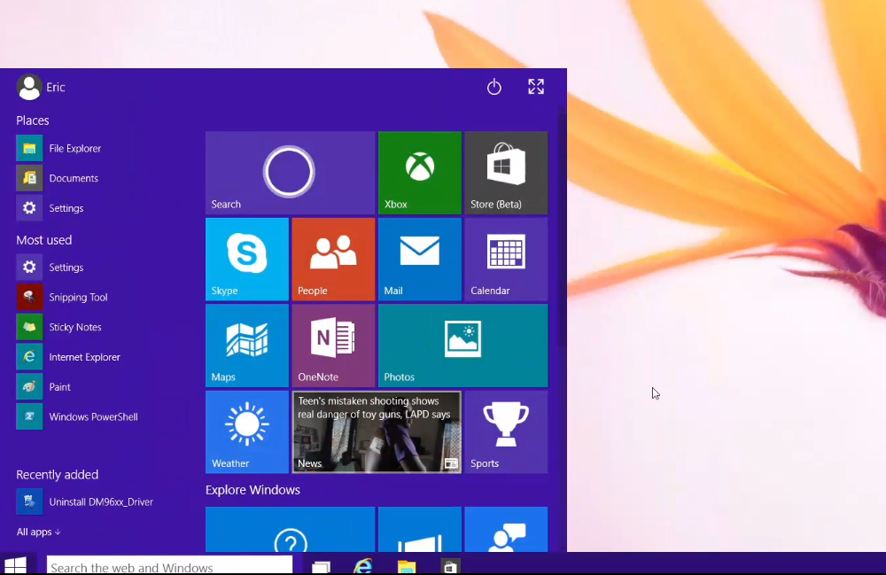Open the People tile
The width and height of the screenshot is (886, 575).
(333, 260)
